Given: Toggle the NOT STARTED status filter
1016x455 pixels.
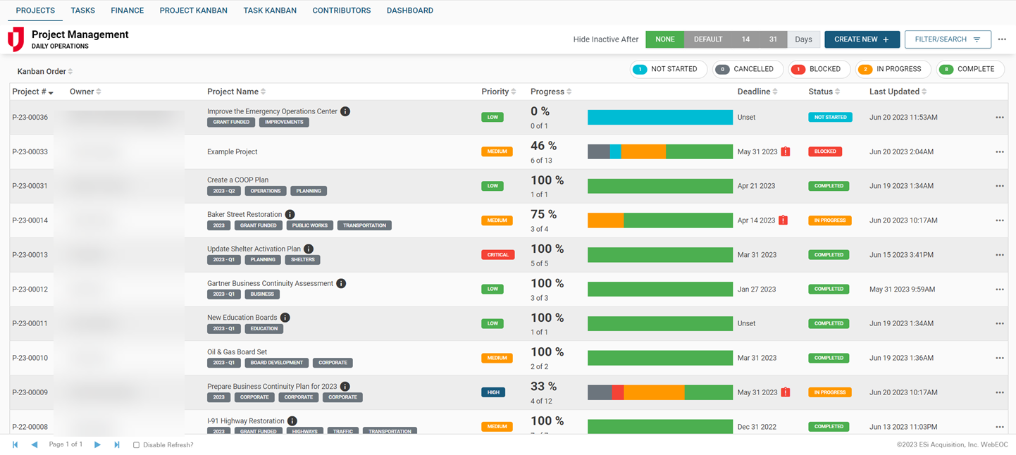Looking at the screenshot, I should [668, 69].
